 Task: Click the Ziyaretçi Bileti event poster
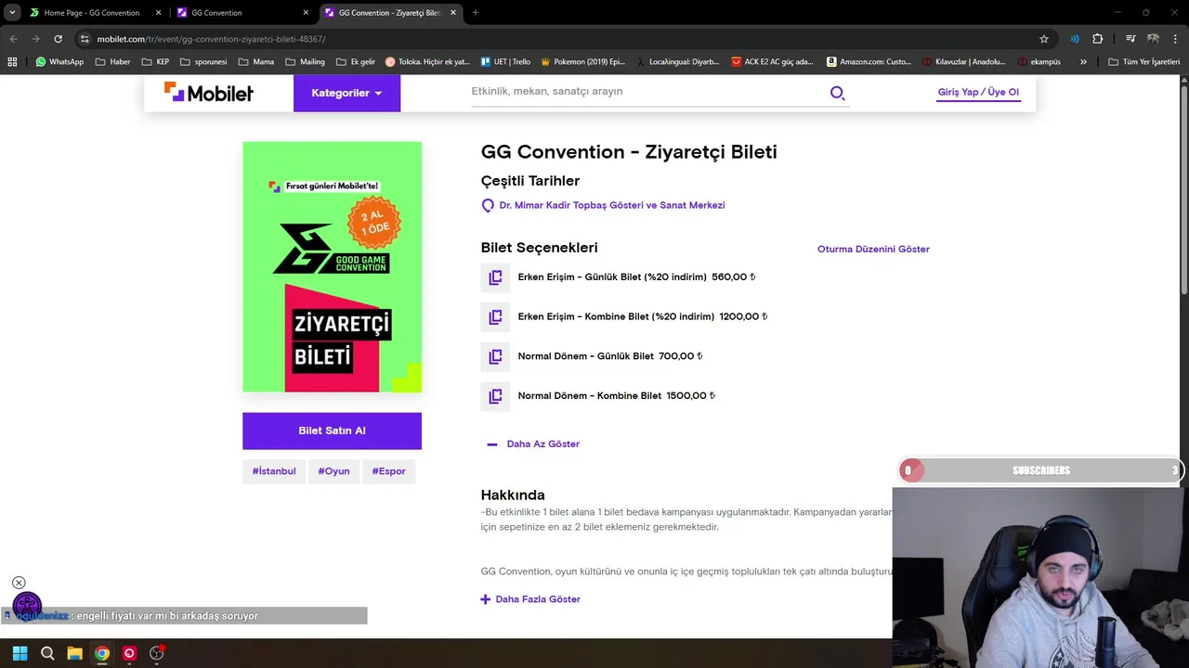pos(332,267)
